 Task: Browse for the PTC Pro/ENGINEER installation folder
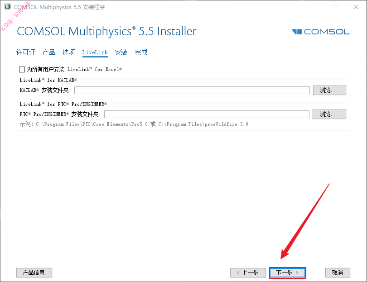329,115
